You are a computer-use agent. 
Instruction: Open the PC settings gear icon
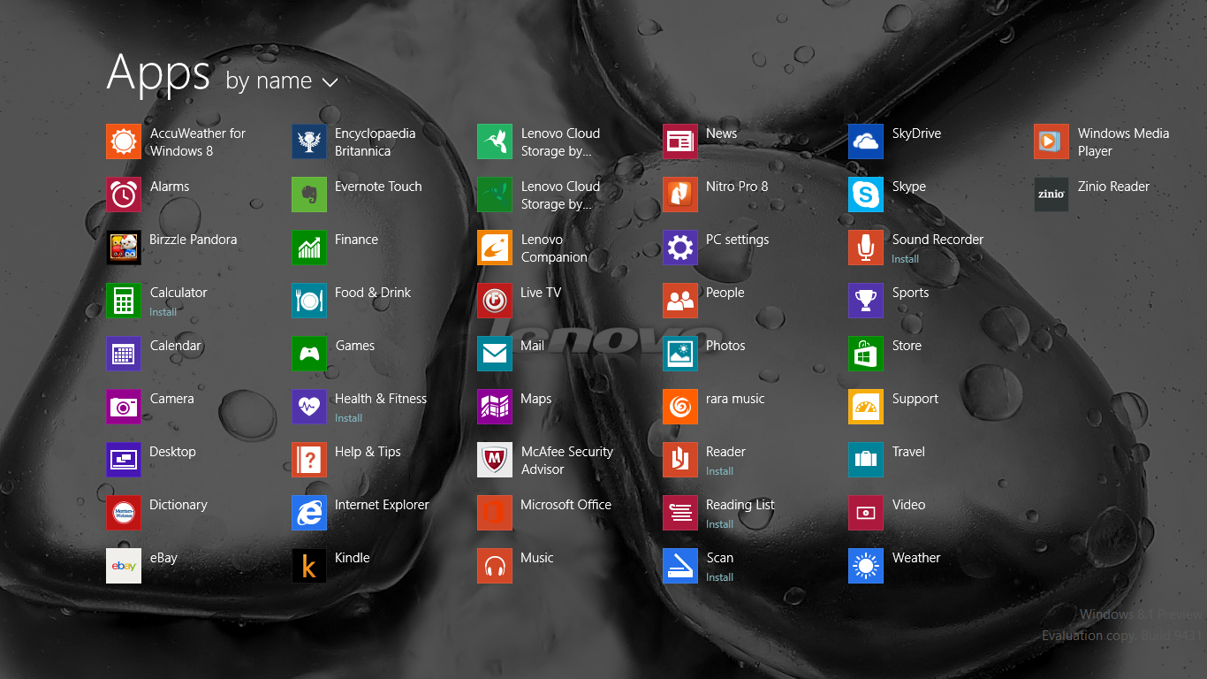(680, 248)
